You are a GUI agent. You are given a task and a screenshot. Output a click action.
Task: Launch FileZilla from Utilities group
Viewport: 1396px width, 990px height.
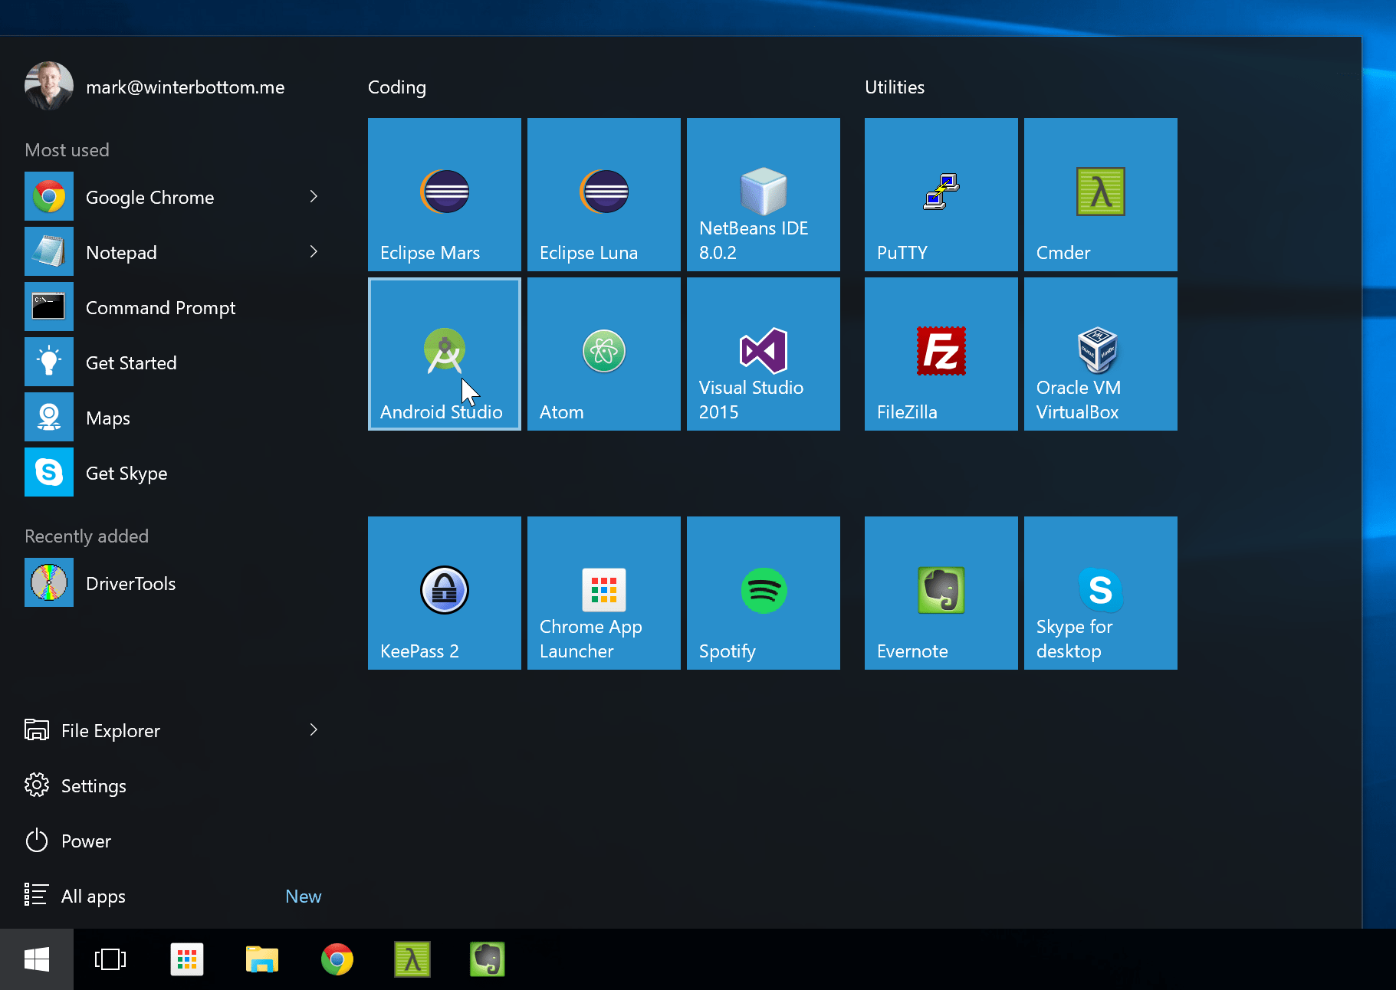[x=941, y=354]
